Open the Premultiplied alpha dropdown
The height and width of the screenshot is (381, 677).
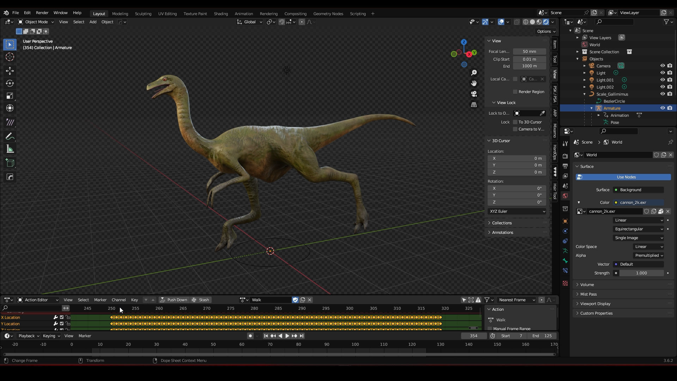click(648, 255)
